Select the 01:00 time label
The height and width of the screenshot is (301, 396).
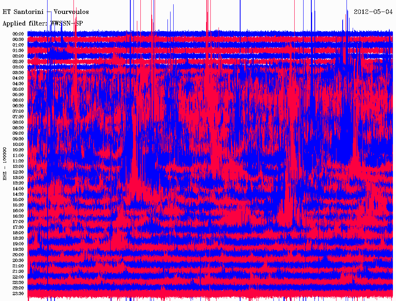(18, 45)
